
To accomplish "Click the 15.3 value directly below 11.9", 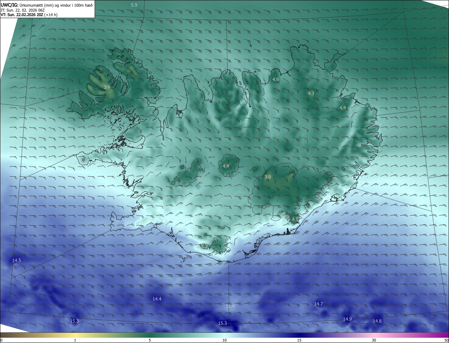I will pos(222,323).
